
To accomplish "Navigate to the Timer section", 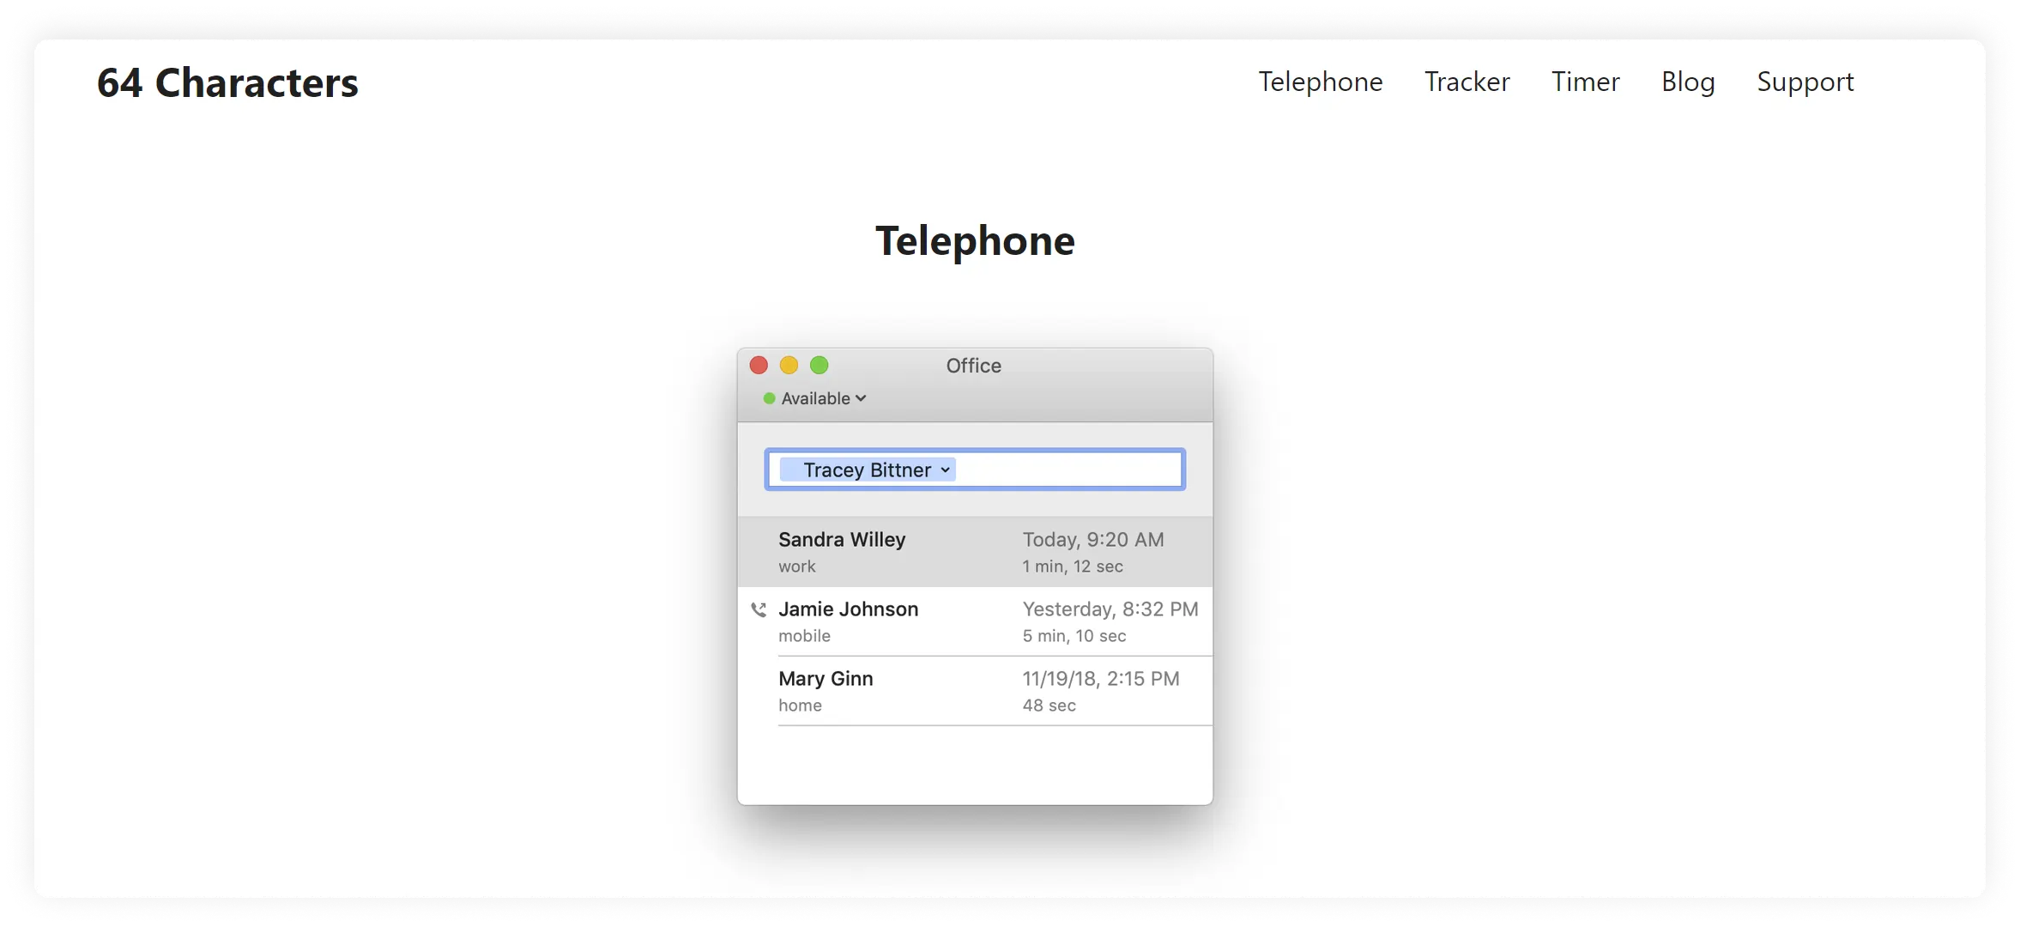I will [x=1584, y=82].
